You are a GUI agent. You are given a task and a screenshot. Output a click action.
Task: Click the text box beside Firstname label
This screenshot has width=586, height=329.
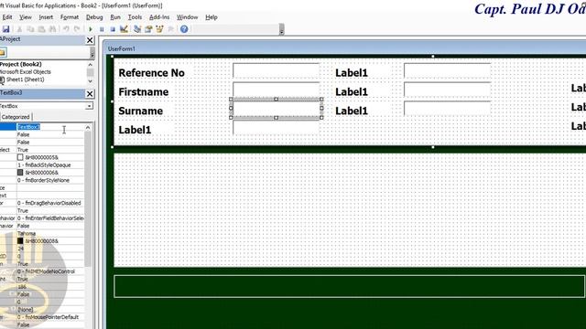[x=277, y=90]
